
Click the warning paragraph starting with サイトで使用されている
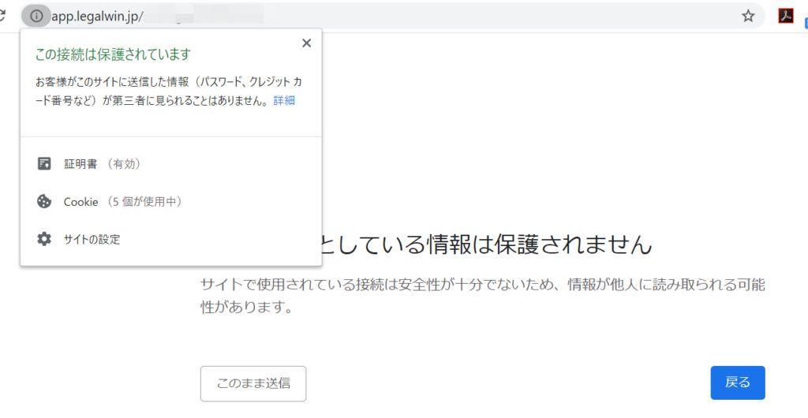(x=482, y=295)
